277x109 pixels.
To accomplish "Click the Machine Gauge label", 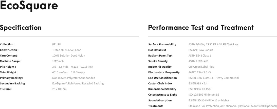I will click(x=11, y=61).
